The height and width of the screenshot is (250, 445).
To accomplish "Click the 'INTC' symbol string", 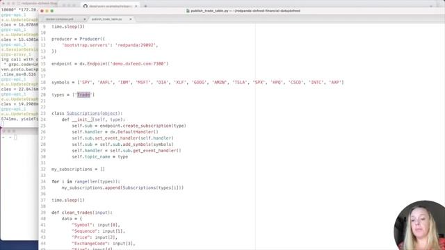I will 316,83.
